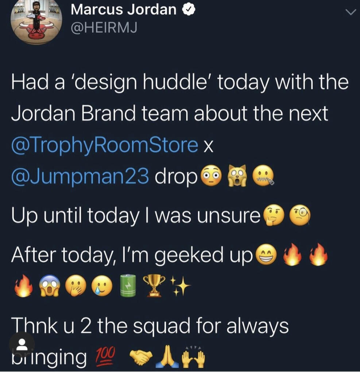Click the @HEIRMJ handle
This screenshot has width=360, height=380.
[104, 27]
